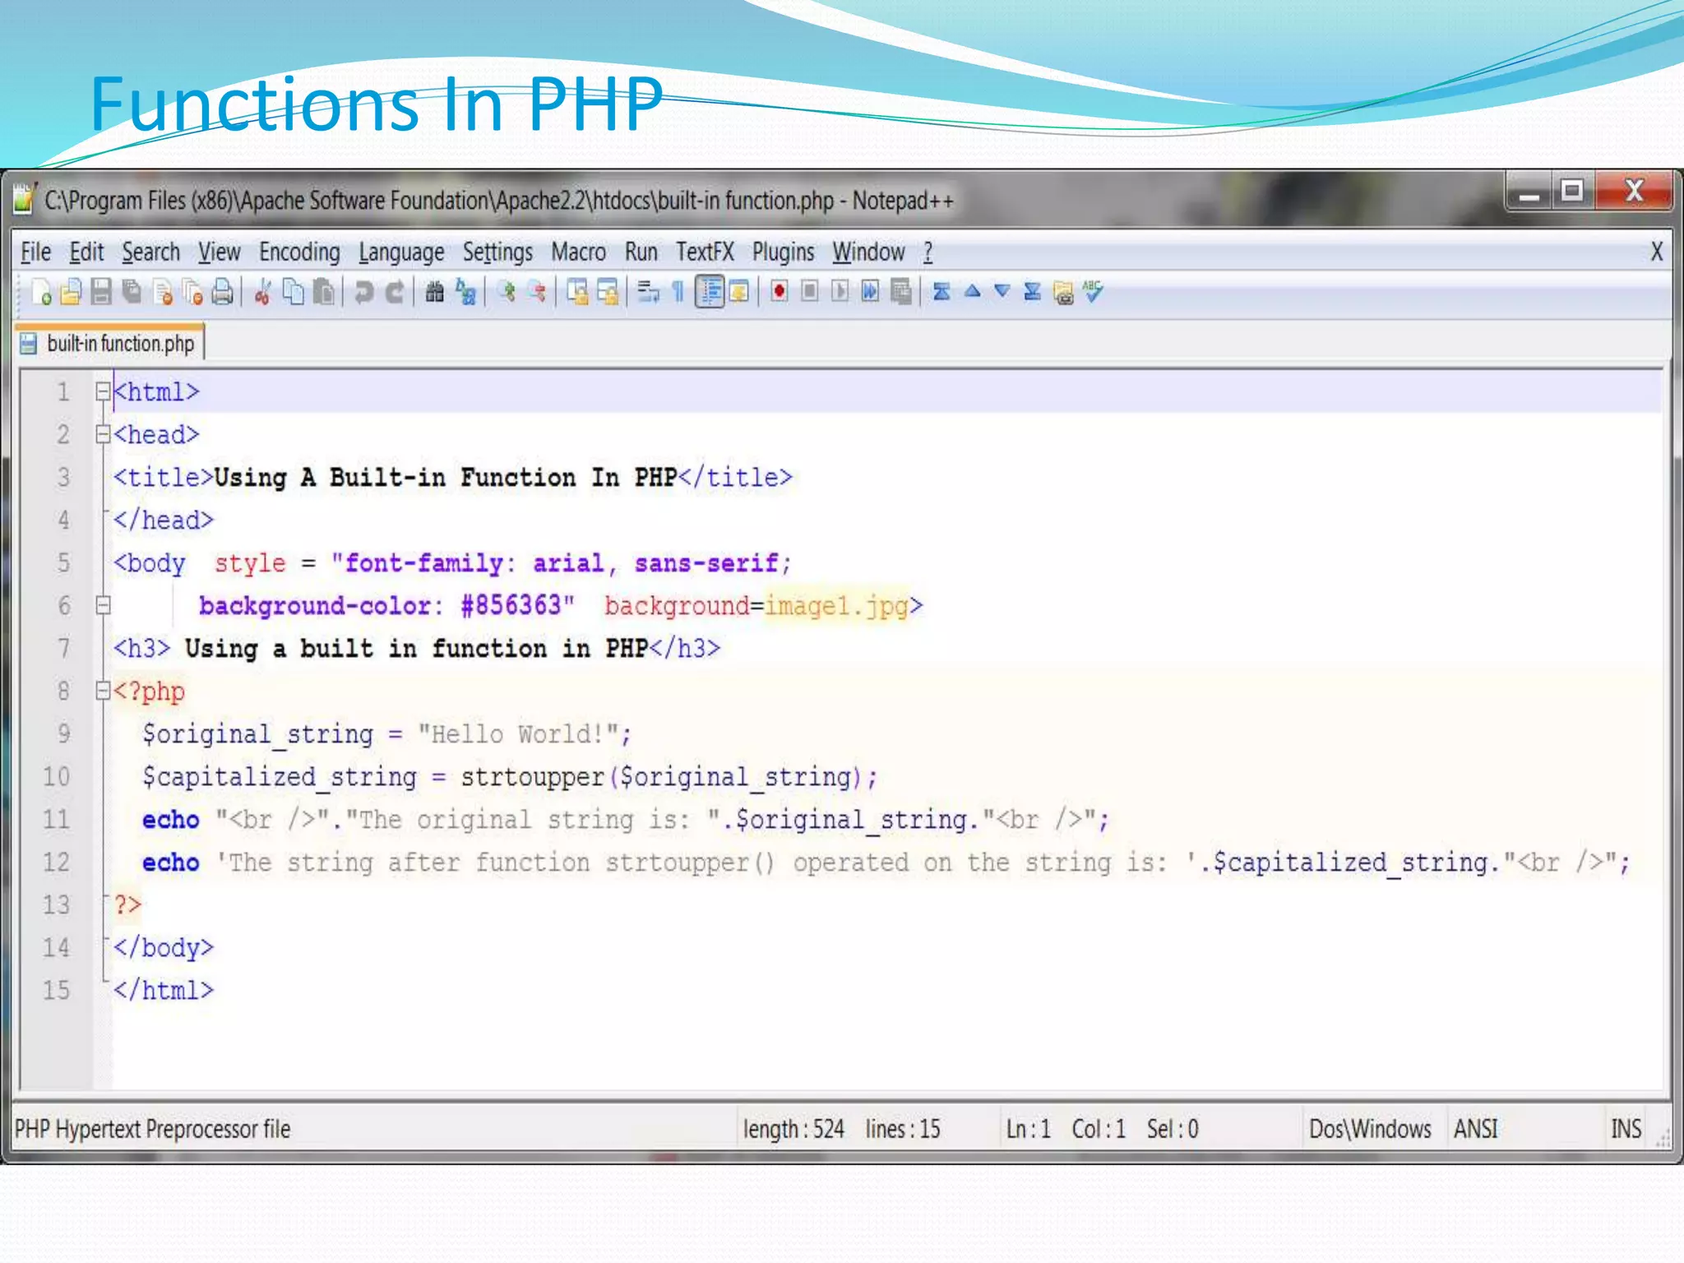Open Find with binoculars icon
Image resolution: width=1684 pixels, height=1263 pixels.
[x=434, y=292]
